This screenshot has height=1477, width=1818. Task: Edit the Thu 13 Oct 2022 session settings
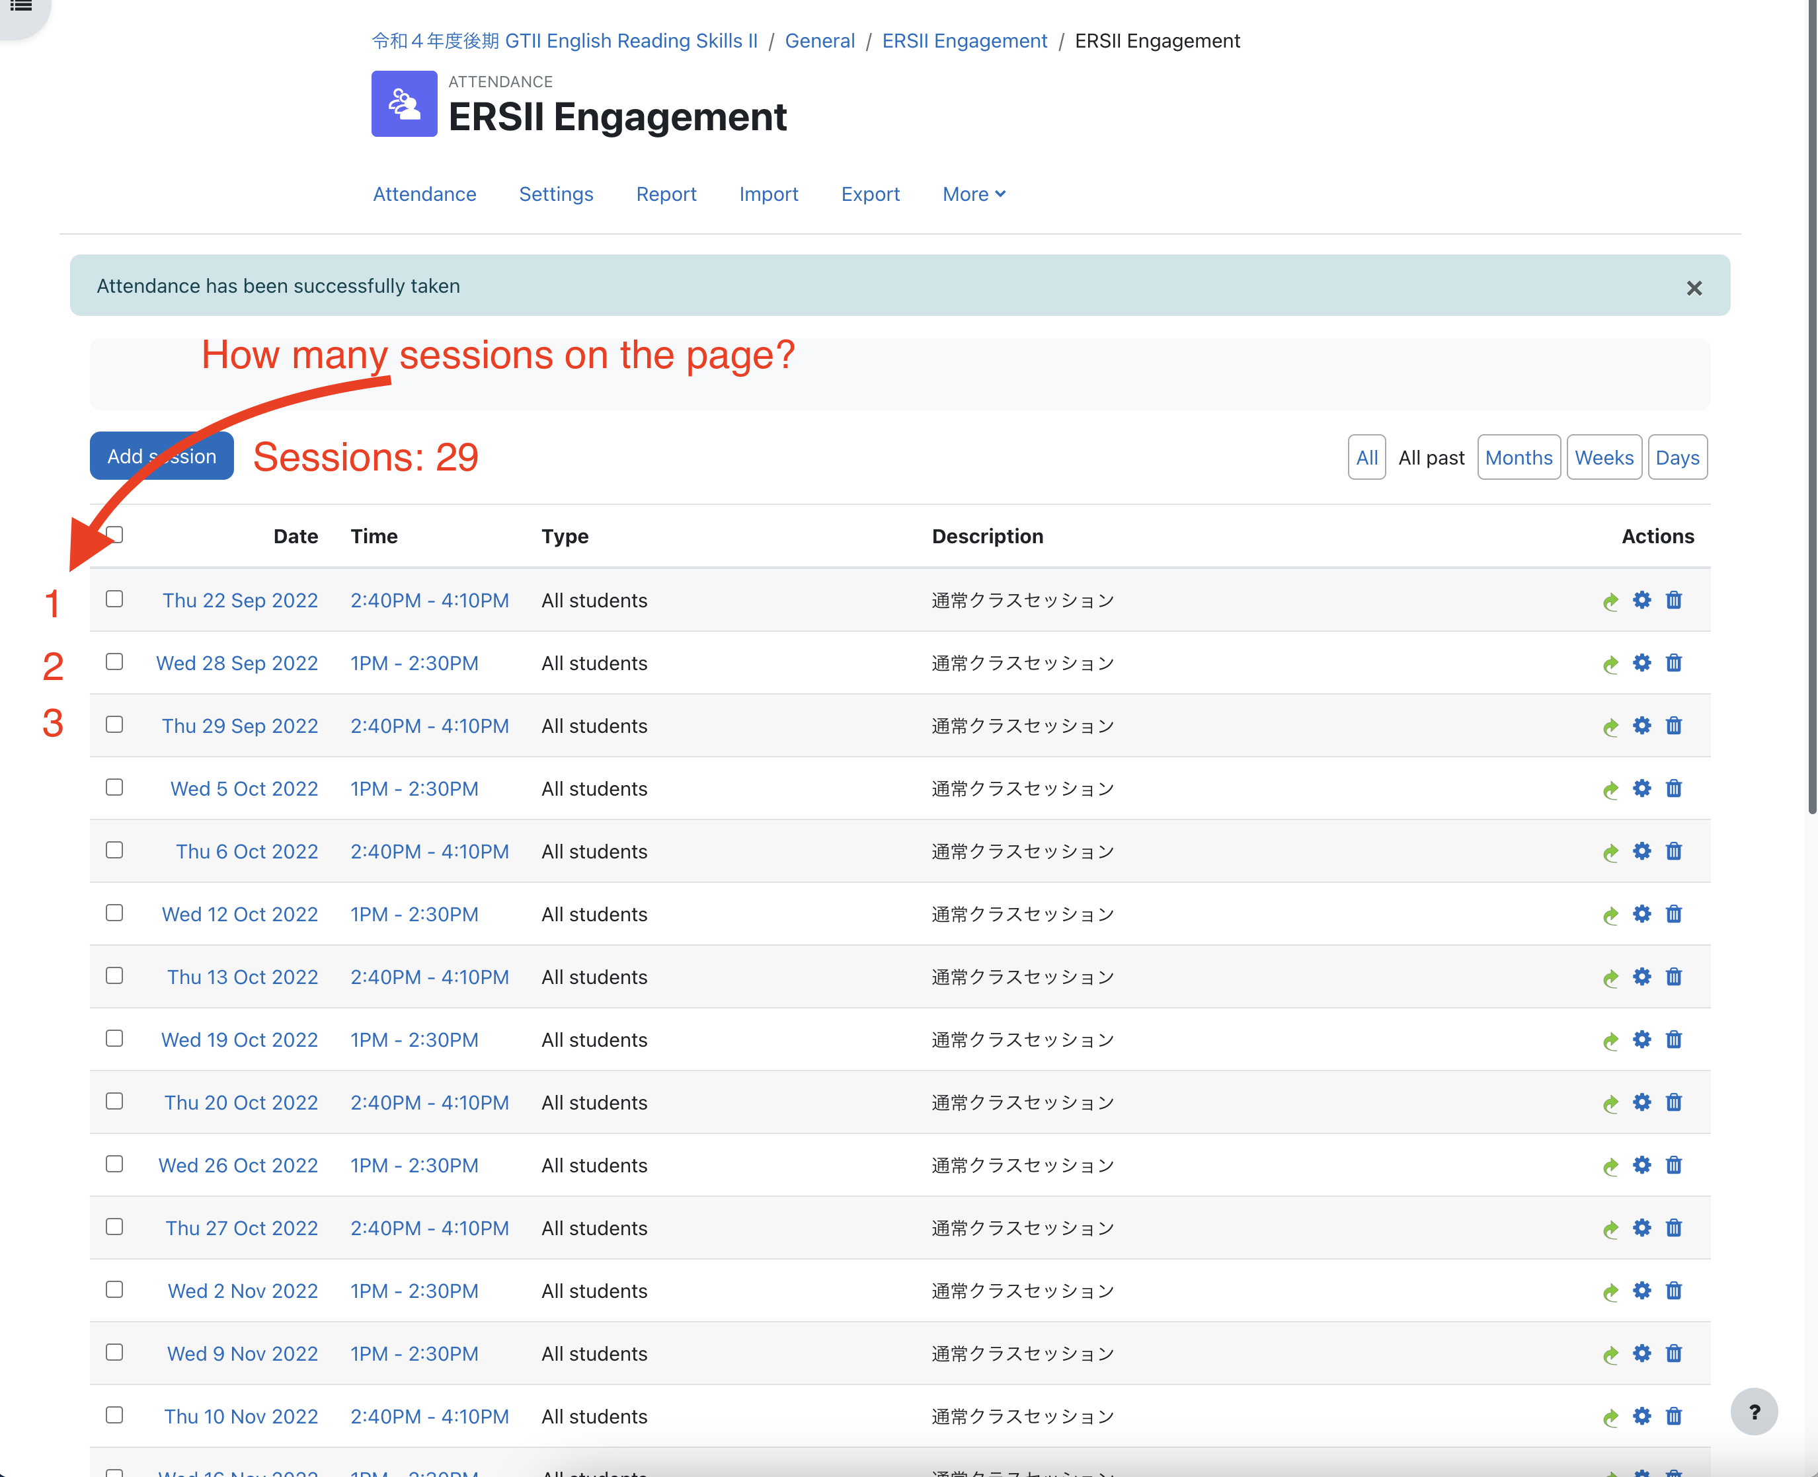1641,977
